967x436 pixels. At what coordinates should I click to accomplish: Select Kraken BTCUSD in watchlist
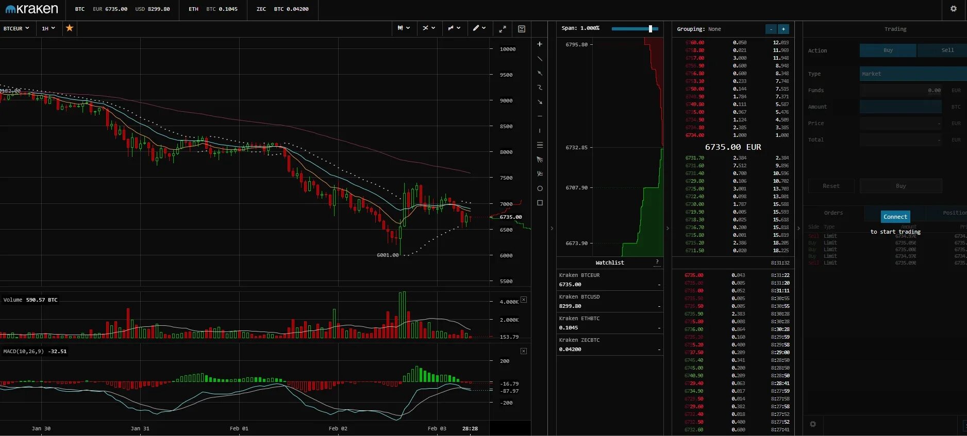610,301
